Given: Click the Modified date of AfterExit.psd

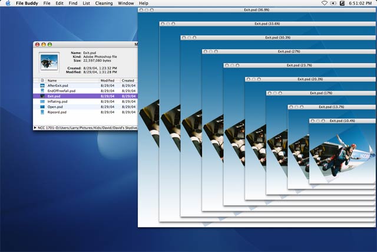Looking at the screenshot, I should (107, 86).
